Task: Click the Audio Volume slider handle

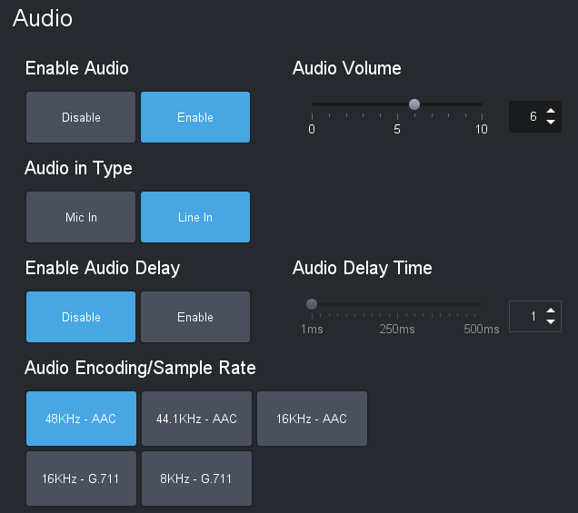Action: [x=414, y=104]
